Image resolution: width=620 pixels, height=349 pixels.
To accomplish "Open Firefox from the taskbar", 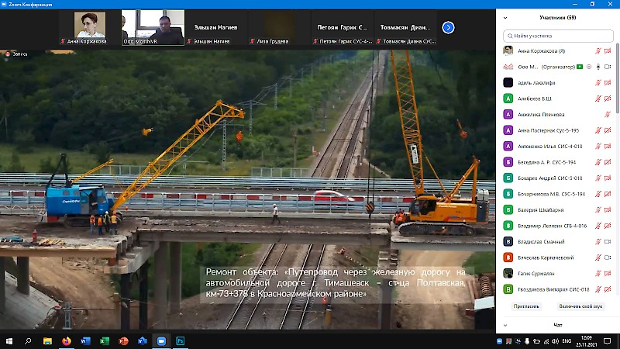I will pos(66,340).
